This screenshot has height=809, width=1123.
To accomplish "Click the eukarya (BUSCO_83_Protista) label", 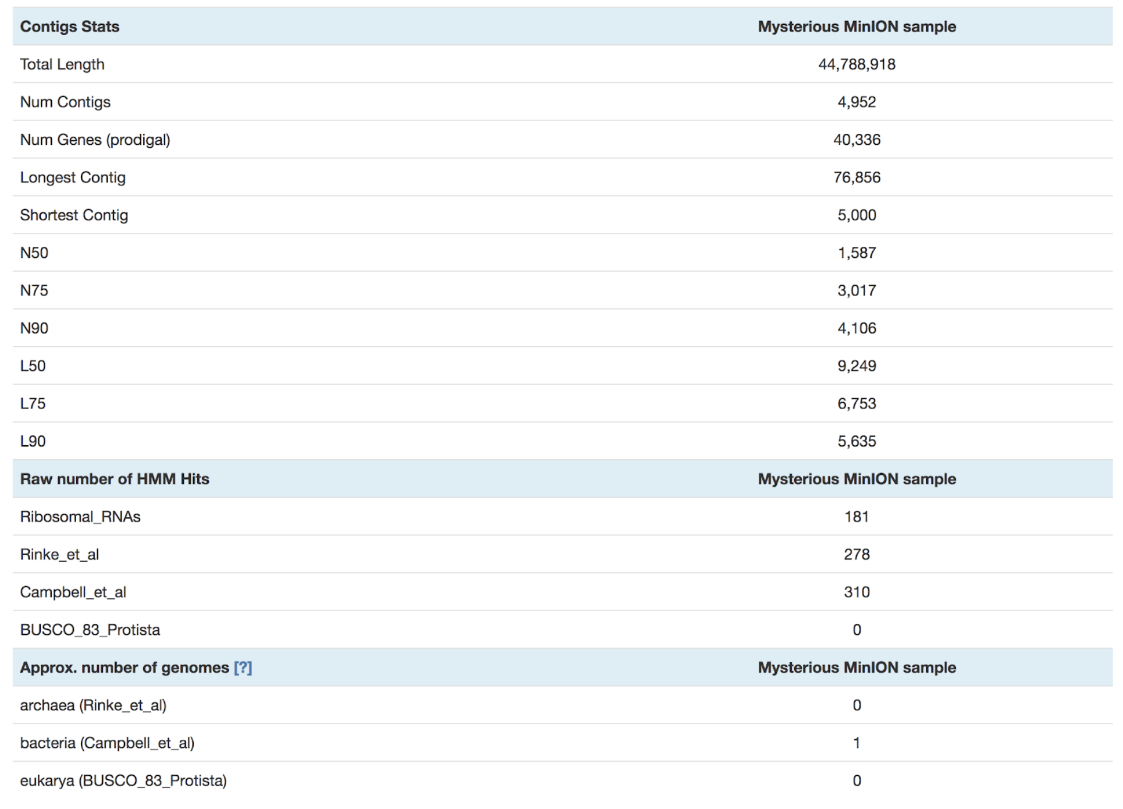I will click(123, 781).
